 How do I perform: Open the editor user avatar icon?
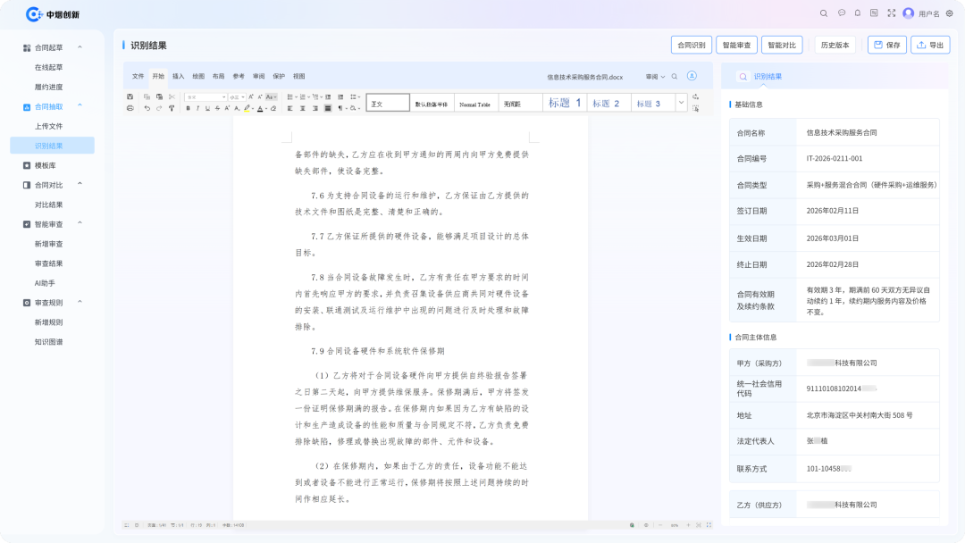tap(692, 76)
